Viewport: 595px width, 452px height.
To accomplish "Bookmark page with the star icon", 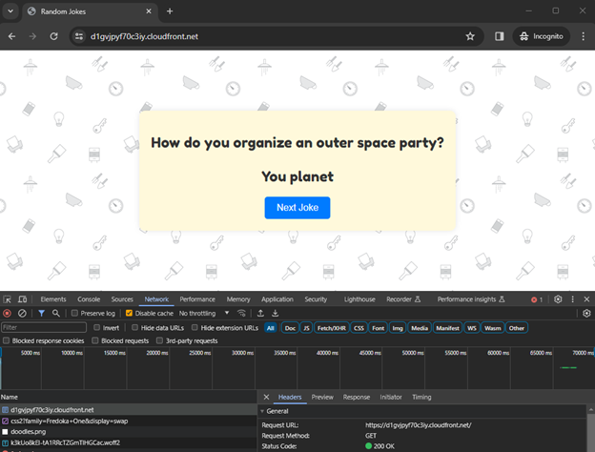I will click(x=470, y=36).
